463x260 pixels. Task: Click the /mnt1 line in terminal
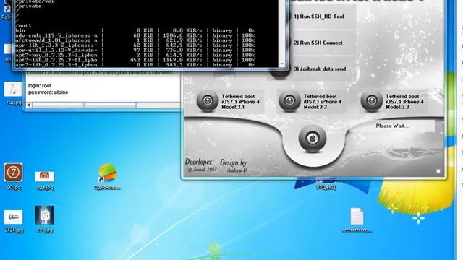(23, 26)
